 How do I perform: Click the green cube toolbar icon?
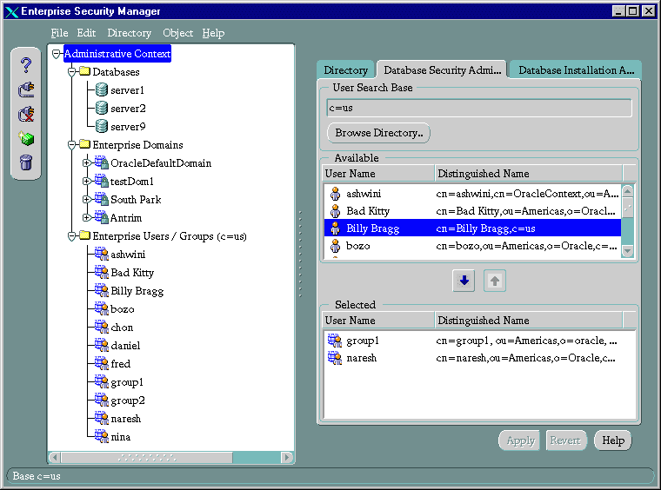(26, 138)
